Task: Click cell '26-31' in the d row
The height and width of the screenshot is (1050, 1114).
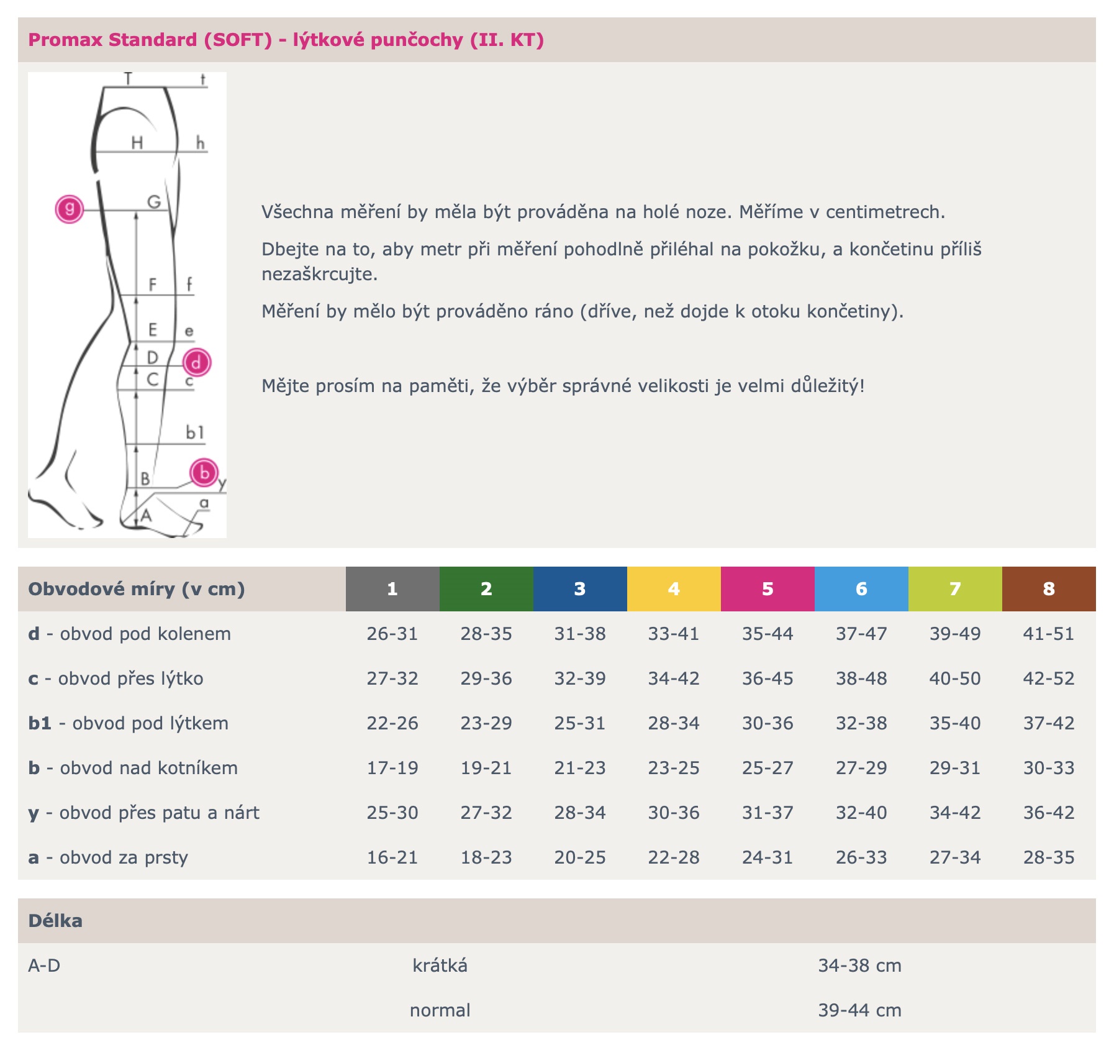Action: (x=392, y=634)
